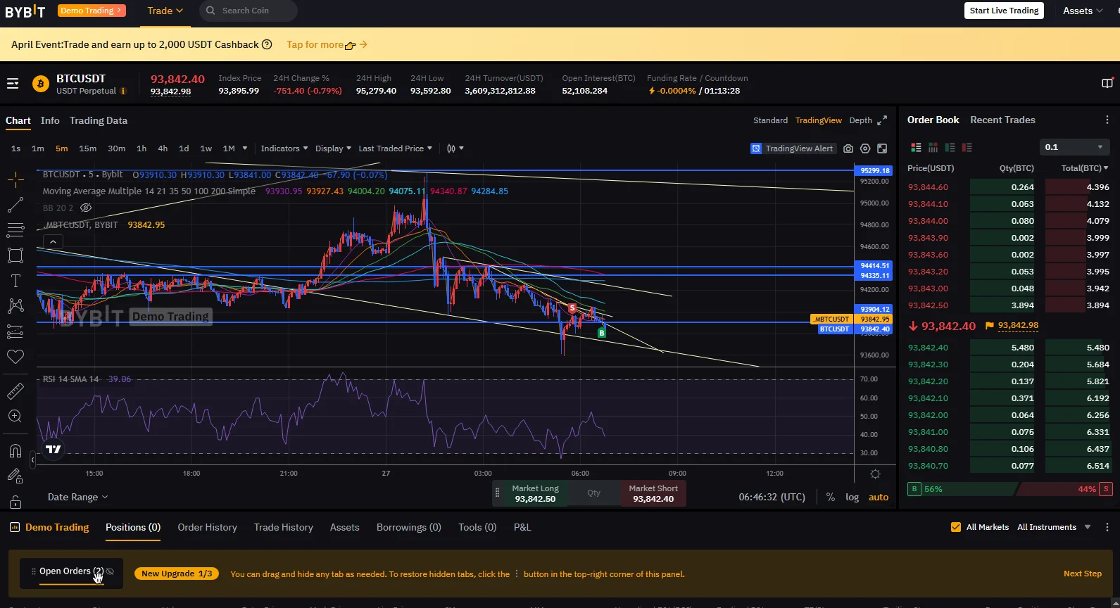Open the chart pattern tool
This screenshot has width=1120, height=608.
pos(15,305)
